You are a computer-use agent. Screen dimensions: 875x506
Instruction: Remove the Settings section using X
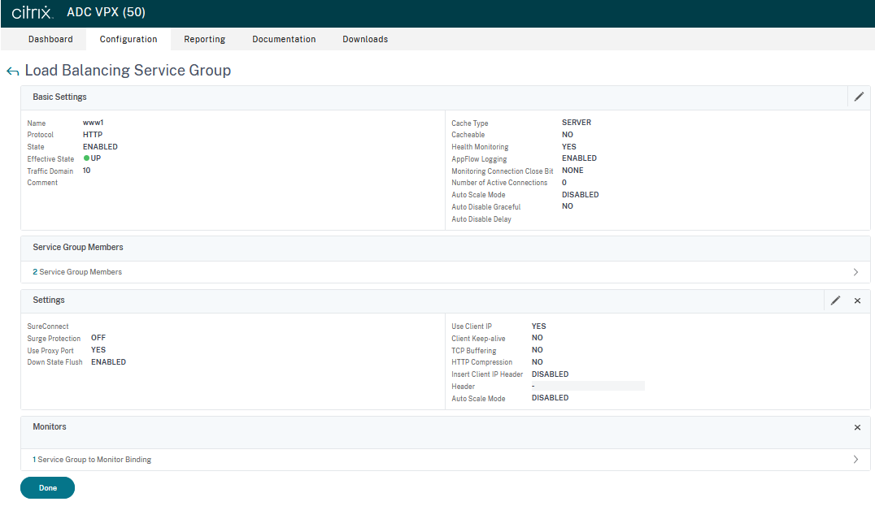[857, 301]
